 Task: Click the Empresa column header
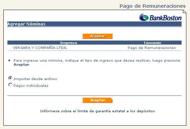tap(69, 43)
